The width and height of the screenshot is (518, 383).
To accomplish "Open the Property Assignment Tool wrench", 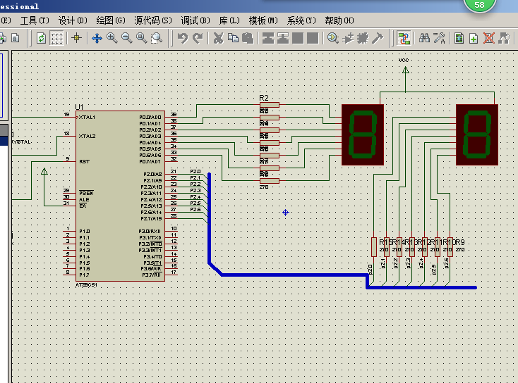I will (439, 38).
